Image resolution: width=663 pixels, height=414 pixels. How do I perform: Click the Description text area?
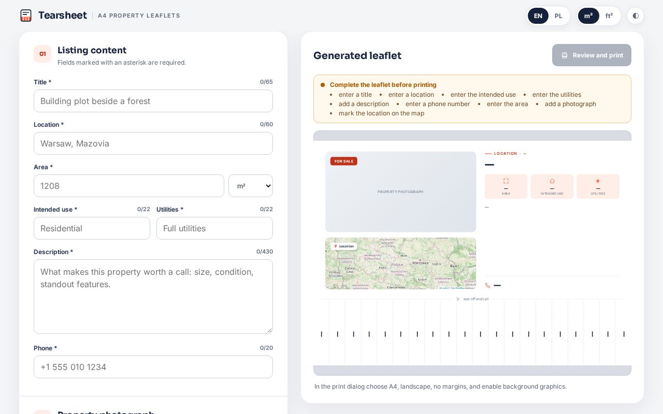153,297
